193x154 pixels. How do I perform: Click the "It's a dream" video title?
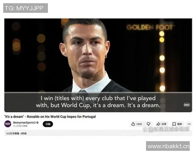point(50,116)
